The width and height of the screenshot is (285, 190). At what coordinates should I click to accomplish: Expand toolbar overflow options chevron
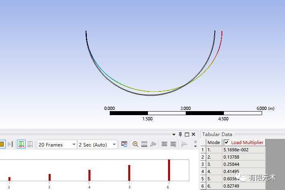coord(195,144)
